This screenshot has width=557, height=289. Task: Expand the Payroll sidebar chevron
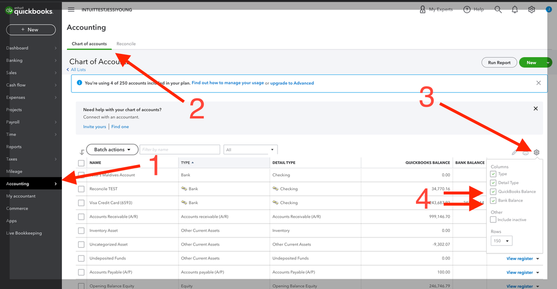pos(56,122)
